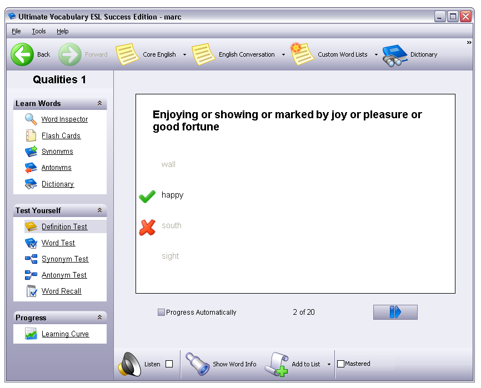Open the English Conversation dropdown arrow
This screenshot has height=388, width=481.
(x=283, y=54)
